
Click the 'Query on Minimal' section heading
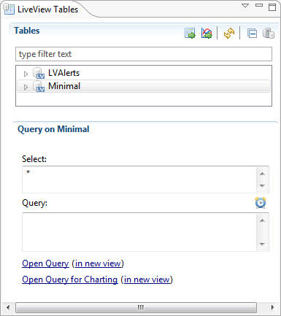(x=53, y=129)
